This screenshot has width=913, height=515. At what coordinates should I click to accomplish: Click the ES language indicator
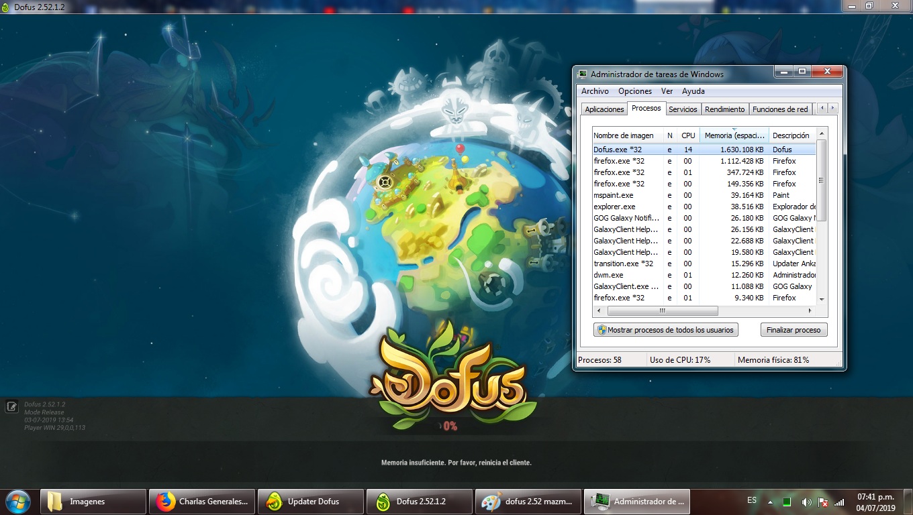pyautogui.click(x=752, y=500)
